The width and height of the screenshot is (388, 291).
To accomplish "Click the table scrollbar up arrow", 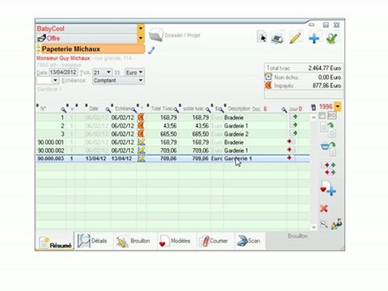I will [x=314, y=117].
